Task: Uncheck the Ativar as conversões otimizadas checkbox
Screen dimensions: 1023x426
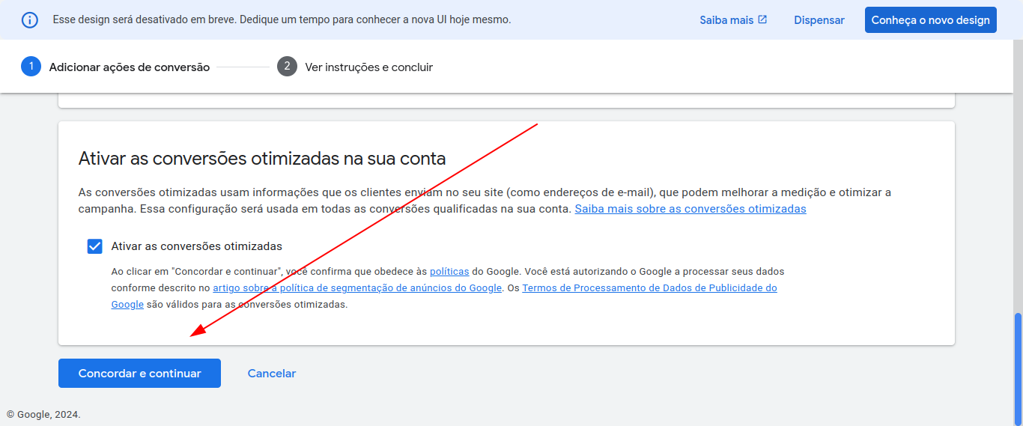Action: coord(94,246)
